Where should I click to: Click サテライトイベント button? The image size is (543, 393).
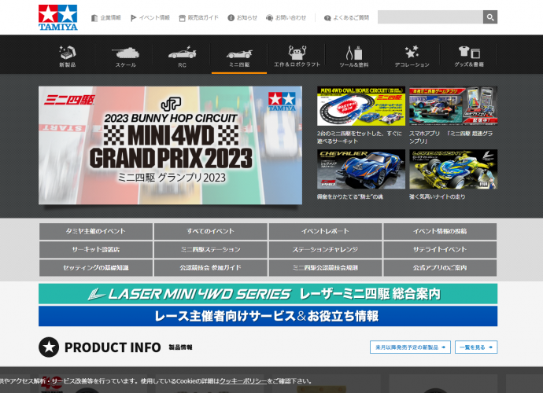[440, 249]
